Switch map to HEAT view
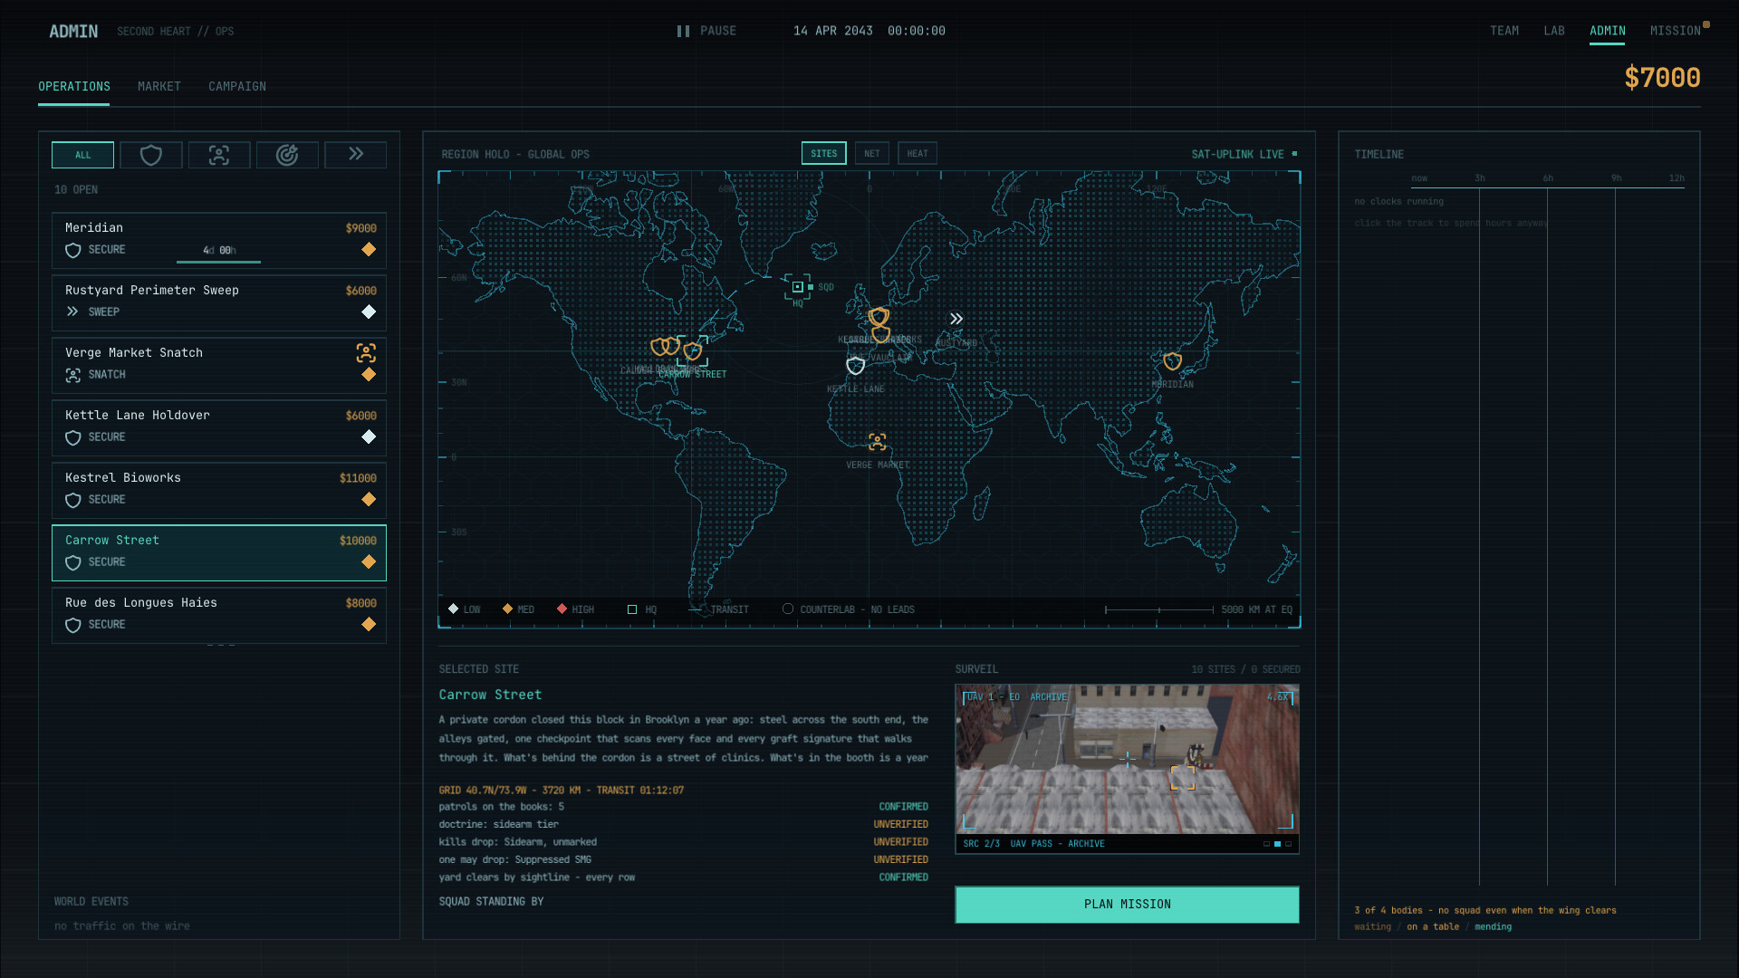 pyautogui.click(x=918, y=154)
